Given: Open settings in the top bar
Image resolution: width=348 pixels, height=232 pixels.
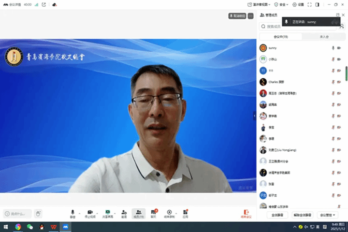Looking at the screenshot, I should 298,4.
